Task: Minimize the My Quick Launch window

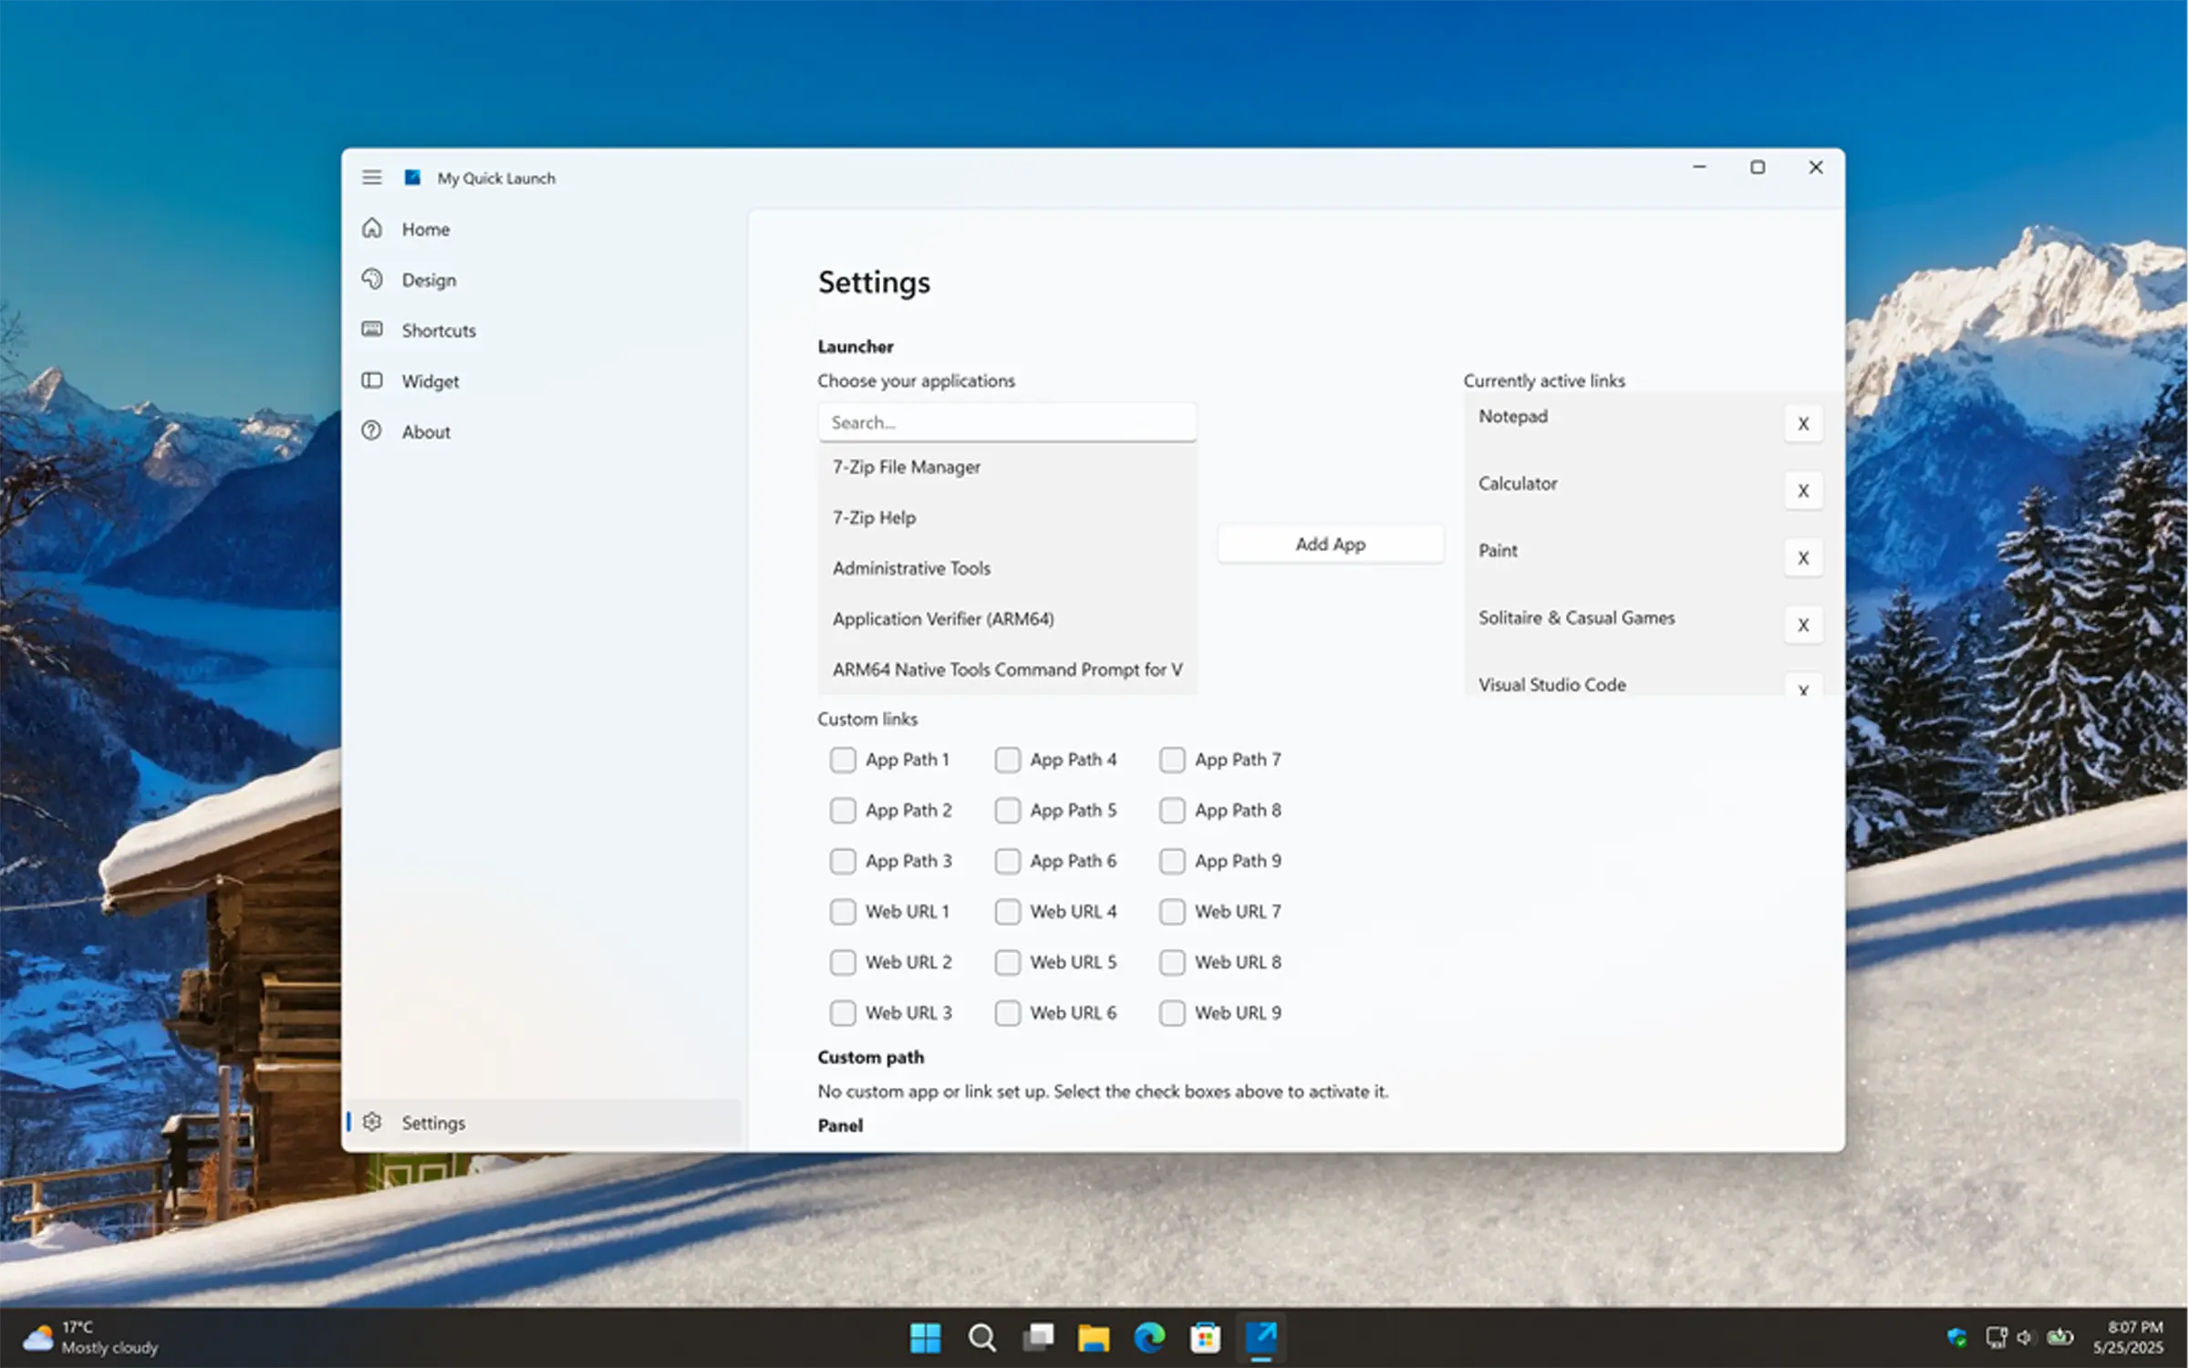Action: pos(1699,168)
